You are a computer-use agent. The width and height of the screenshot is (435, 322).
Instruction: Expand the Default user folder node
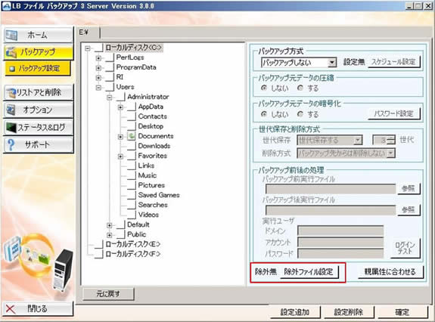pyautogui.click(x=110, y=225)
